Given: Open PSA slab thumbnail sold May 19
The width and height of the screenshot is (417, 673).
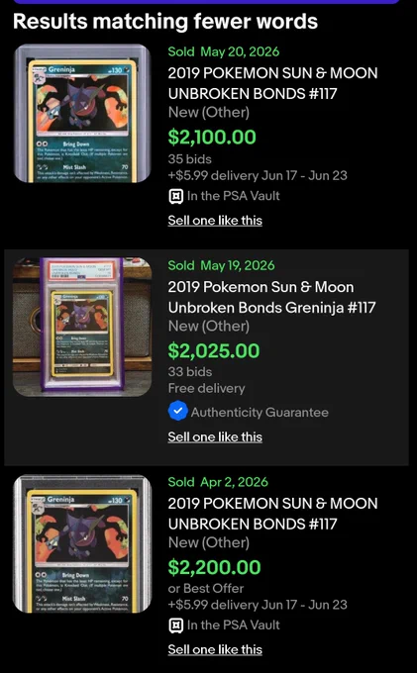Looking at the screenshot, I should [x=82, y=327].
